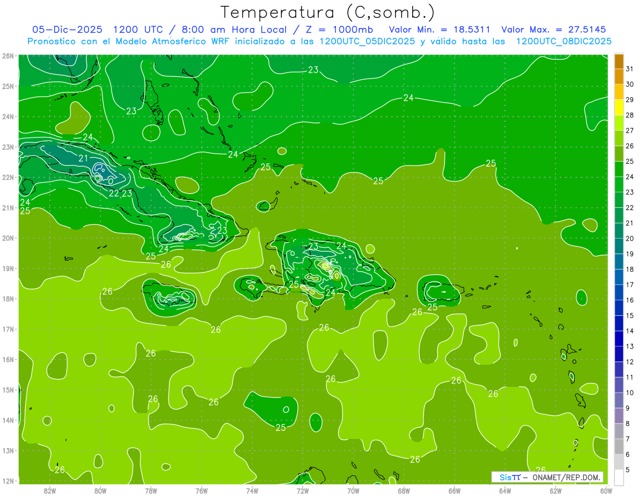Click the "26N" latitude axis label
Screen dimensions: 644x498
(x=8, y=56)
